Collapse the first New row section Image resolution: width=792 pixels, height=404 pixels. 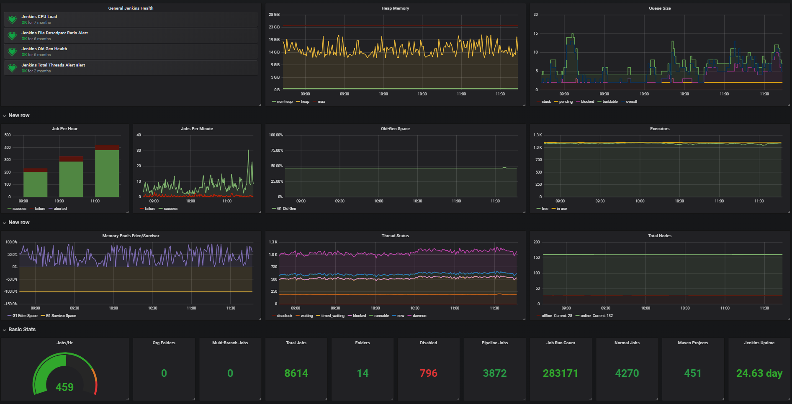coord(19,115)
